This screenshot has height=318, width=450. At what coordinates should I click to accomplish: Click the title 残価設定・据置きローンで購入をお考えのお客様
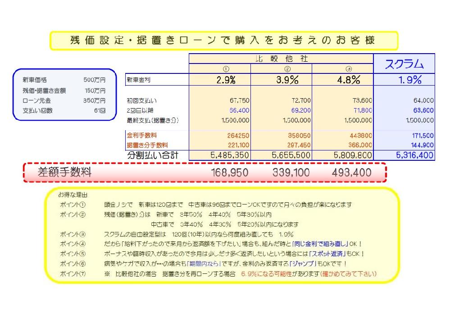click(x=223, y=41)
